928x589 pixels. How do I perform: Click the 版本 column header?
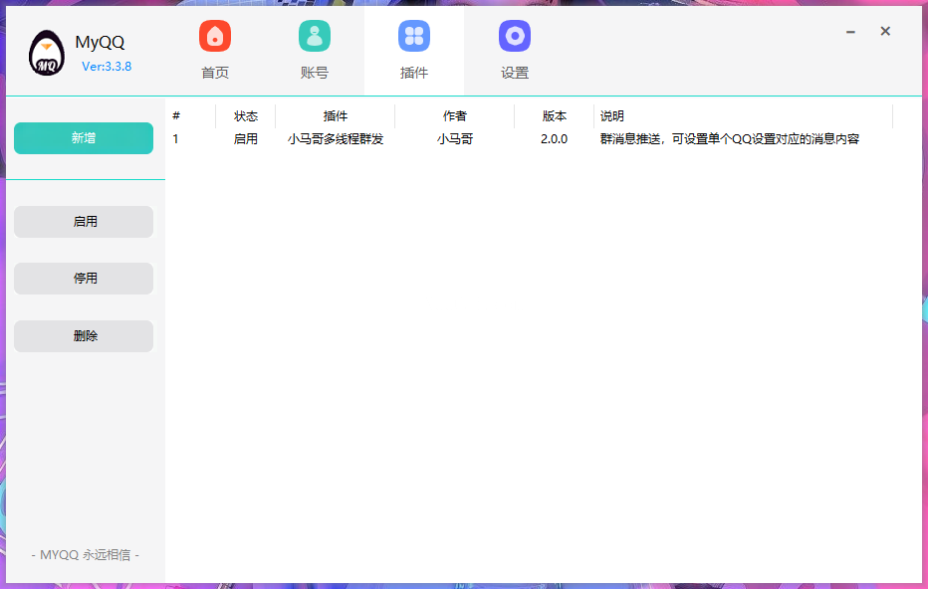pos(555,116)
